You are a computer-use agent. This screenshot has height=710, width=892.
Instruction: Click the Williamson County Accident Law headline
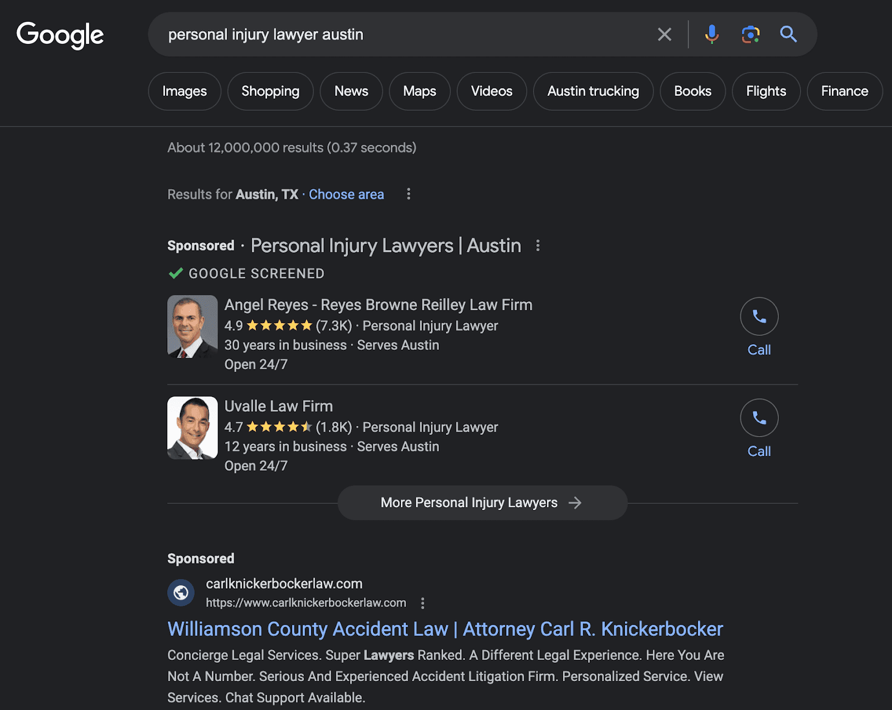[444, 629]
